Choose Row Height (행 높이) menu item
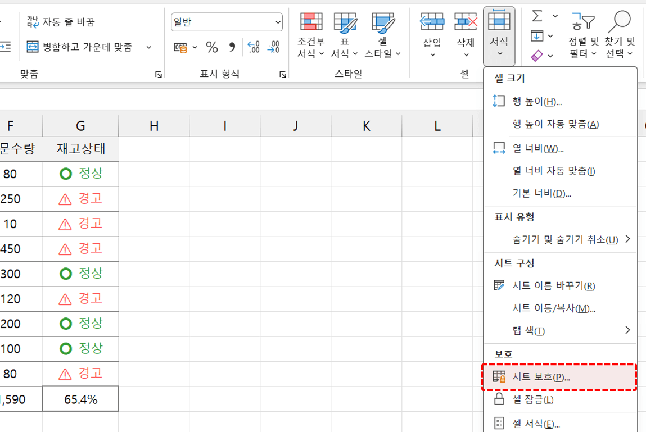The height and width of the screenshot is (432, 646). click(x=536, y=101)
